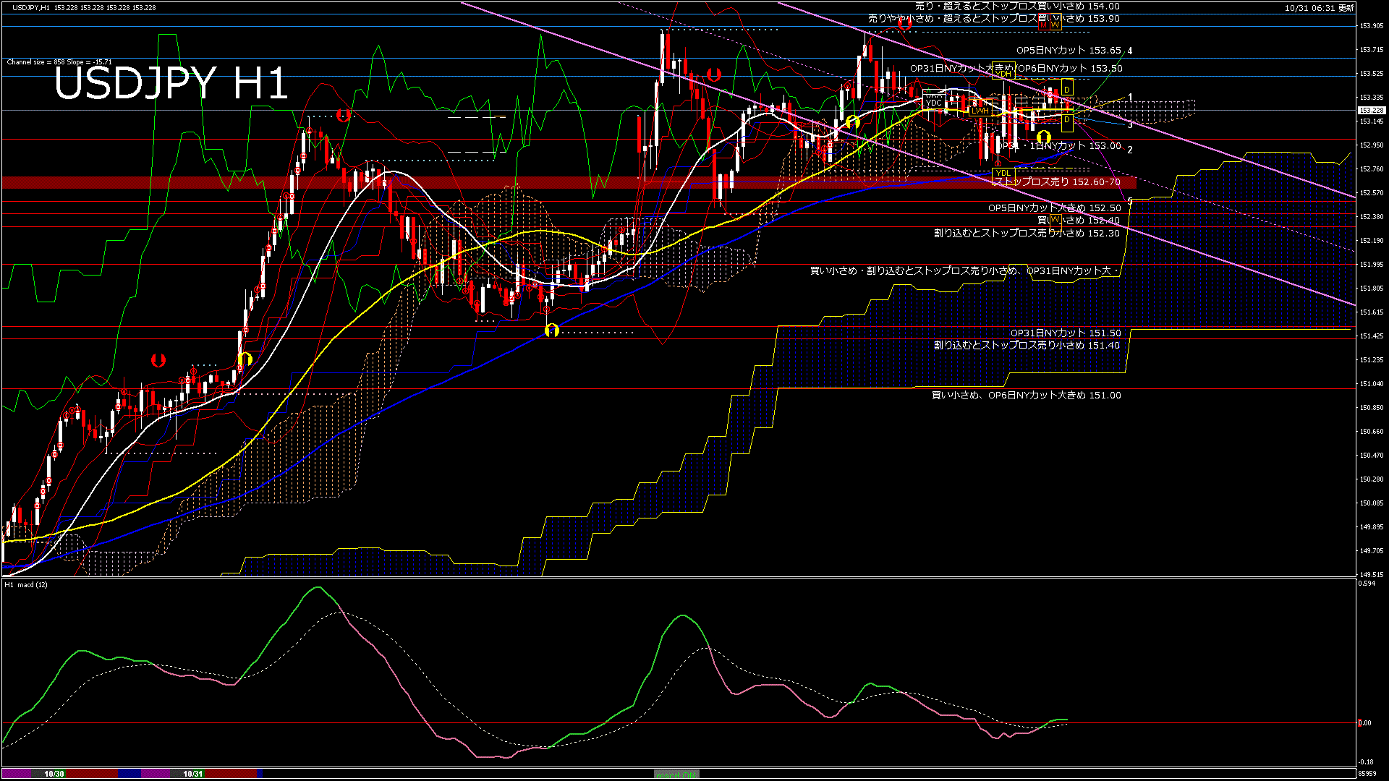Click the current price tag 153.228
The width and height of the screenshot is (1389, 781).
[1371, 111]
